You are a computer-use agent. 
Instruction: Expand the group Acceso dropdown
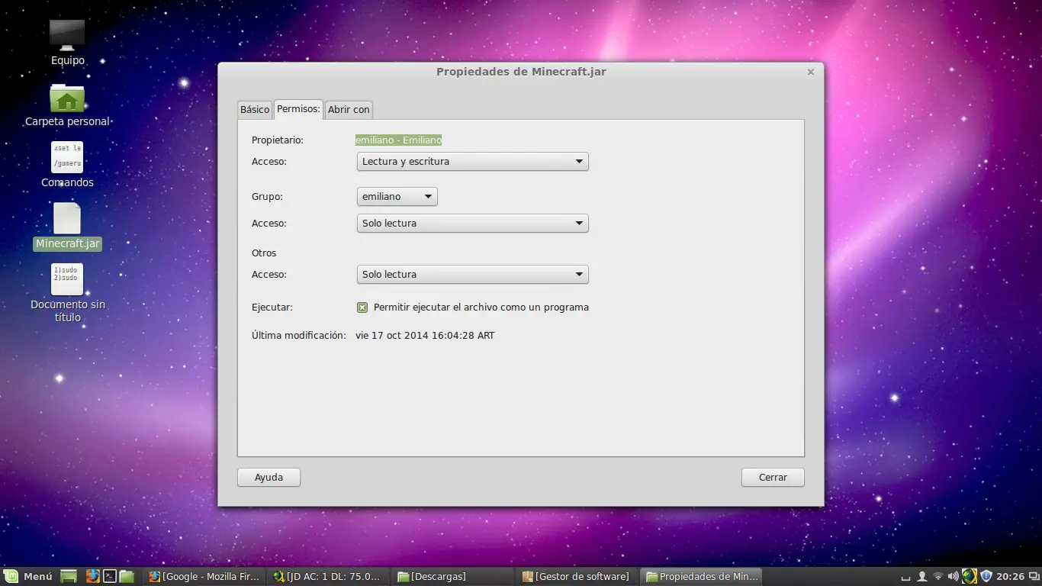point(473,224)
